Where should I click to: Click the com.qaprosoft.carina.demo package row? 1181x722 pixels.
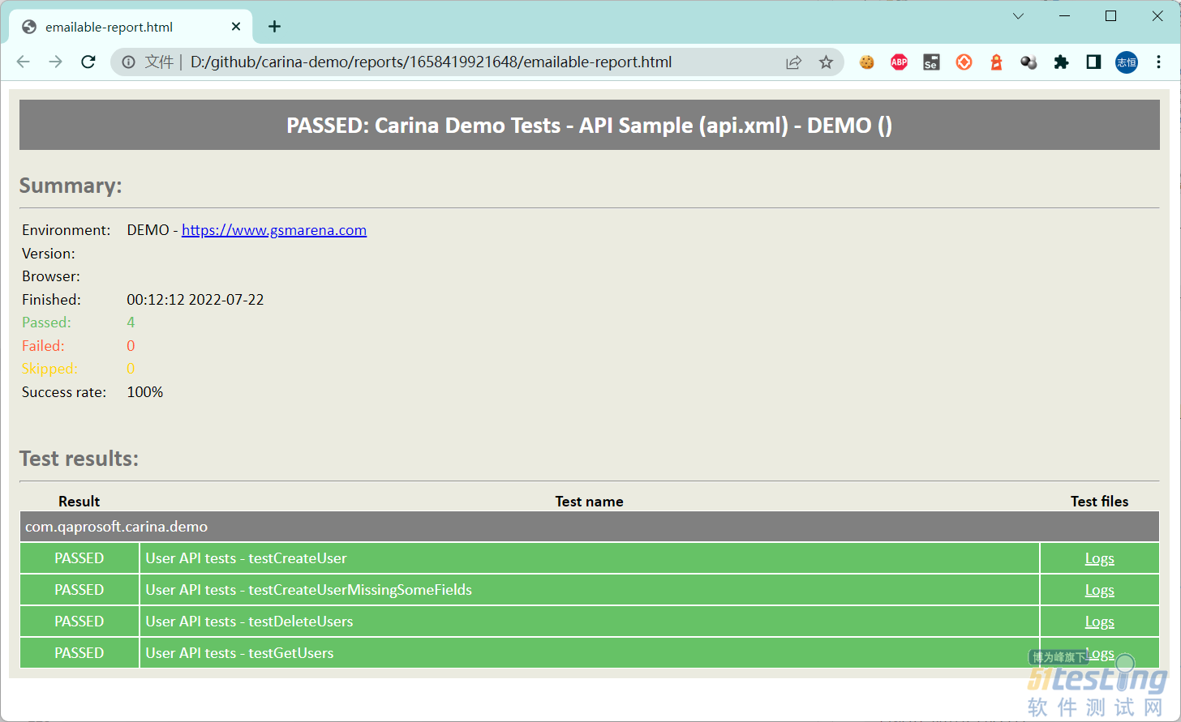click(x=590, y=527)
